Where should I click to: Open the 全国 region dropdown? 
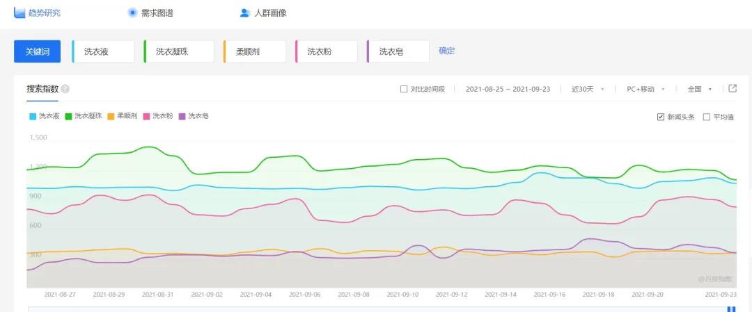point(699,89)
